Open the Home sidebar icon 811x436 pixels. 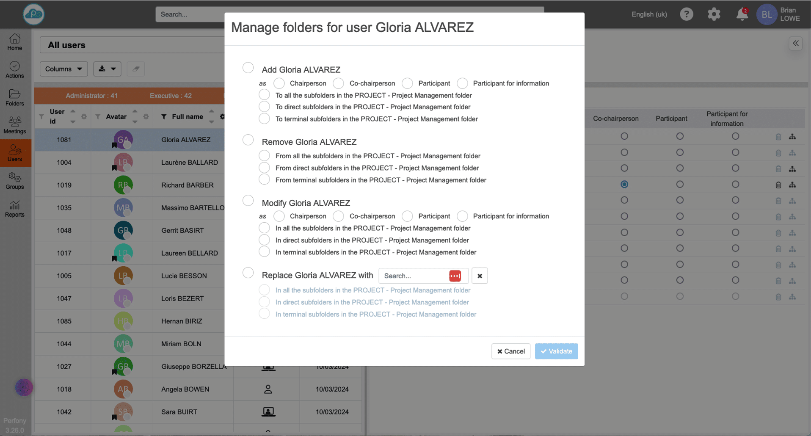[15, 42]
